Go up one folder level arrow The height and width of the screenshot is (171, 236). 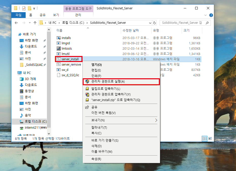pos(35,23)
